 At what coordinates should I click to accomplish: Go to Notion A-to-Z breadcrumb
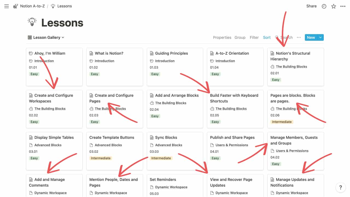pos(32,6)
